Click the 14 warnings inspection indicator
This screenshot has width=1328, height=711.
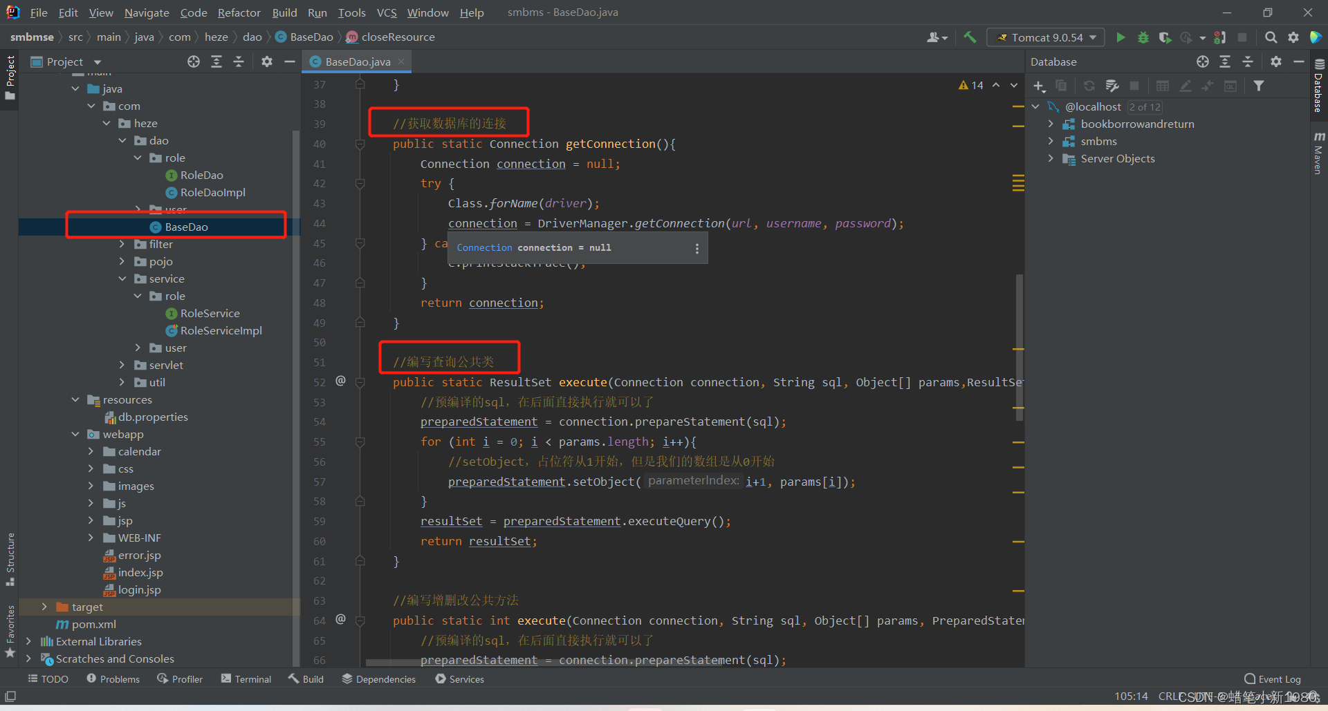(971, 85)
